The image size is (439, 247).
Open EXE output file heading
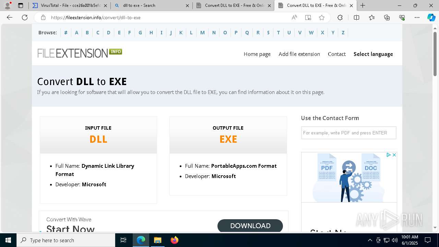coord(228,139)
